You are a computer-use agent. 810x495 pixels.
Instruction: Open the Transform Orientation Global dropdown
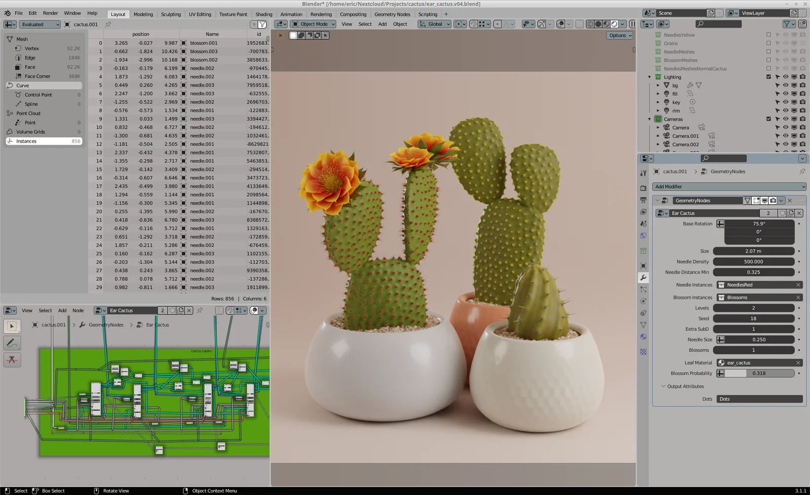coord(434,24)
